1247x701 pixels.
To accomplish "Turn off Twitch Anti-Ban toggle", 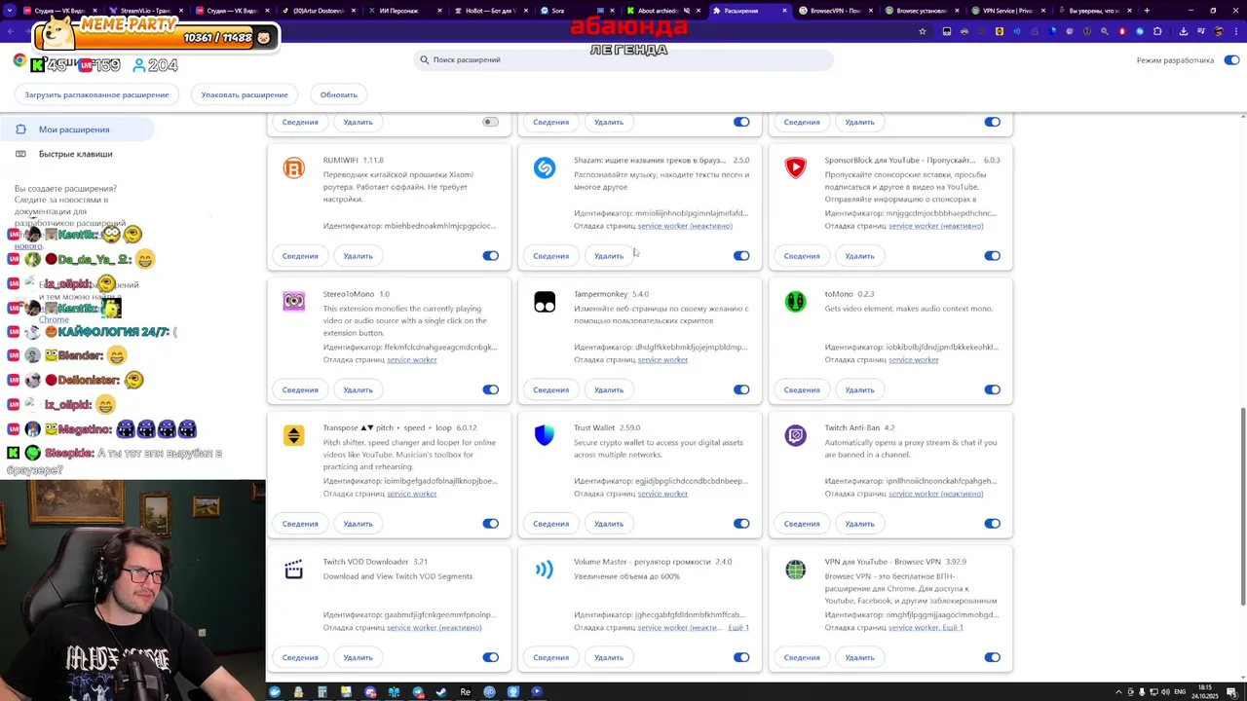I will click(992, 524).
